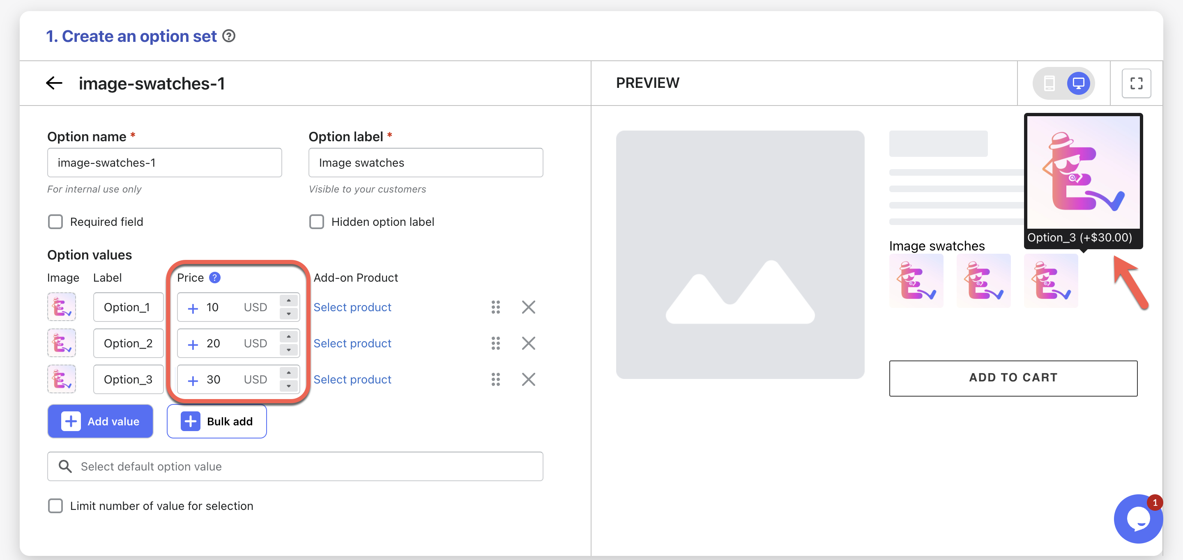The image size is (1183, 560).
Task: Open Select default option value dropdown
Action: pos(295,466)
